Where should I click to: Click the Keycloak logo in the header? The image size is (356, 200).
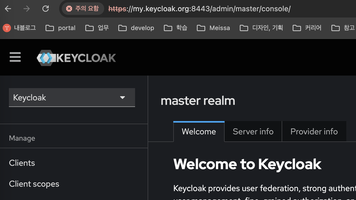tap(76, 58)
